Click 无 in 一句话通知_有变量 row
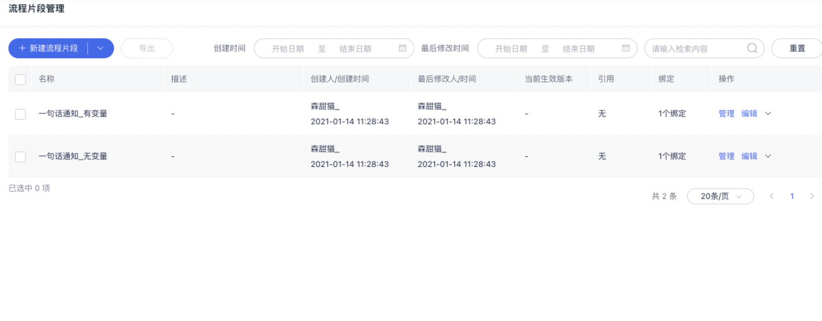The height and width of the screenshot is (321, 822). pyautogui.click(x=602, y=114)
